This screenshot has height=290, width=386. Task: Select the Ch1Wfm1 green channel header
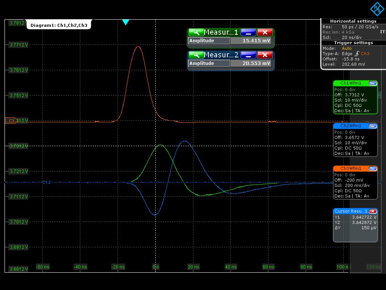pos(351,83)
